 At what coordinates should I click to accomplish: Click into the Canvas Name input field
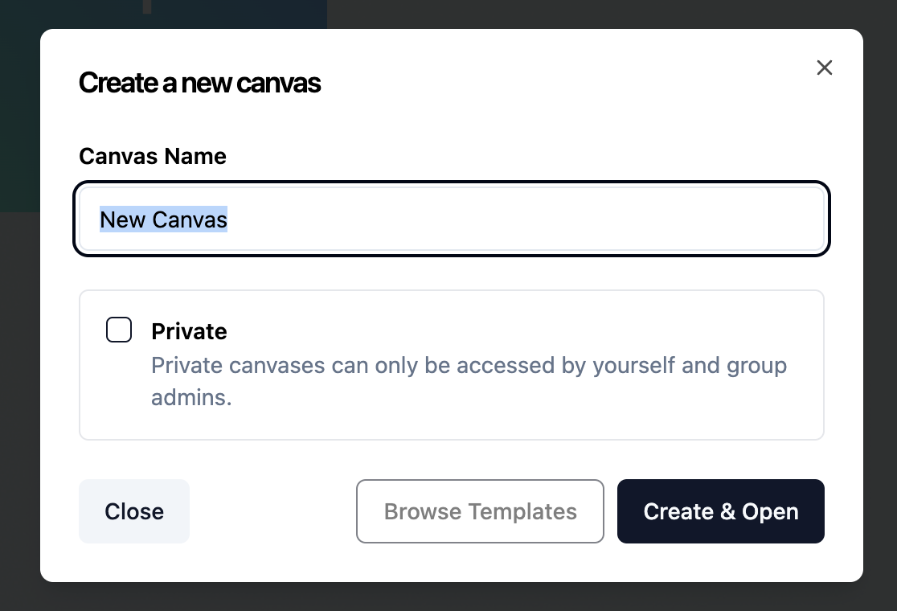tap(450, 219)
